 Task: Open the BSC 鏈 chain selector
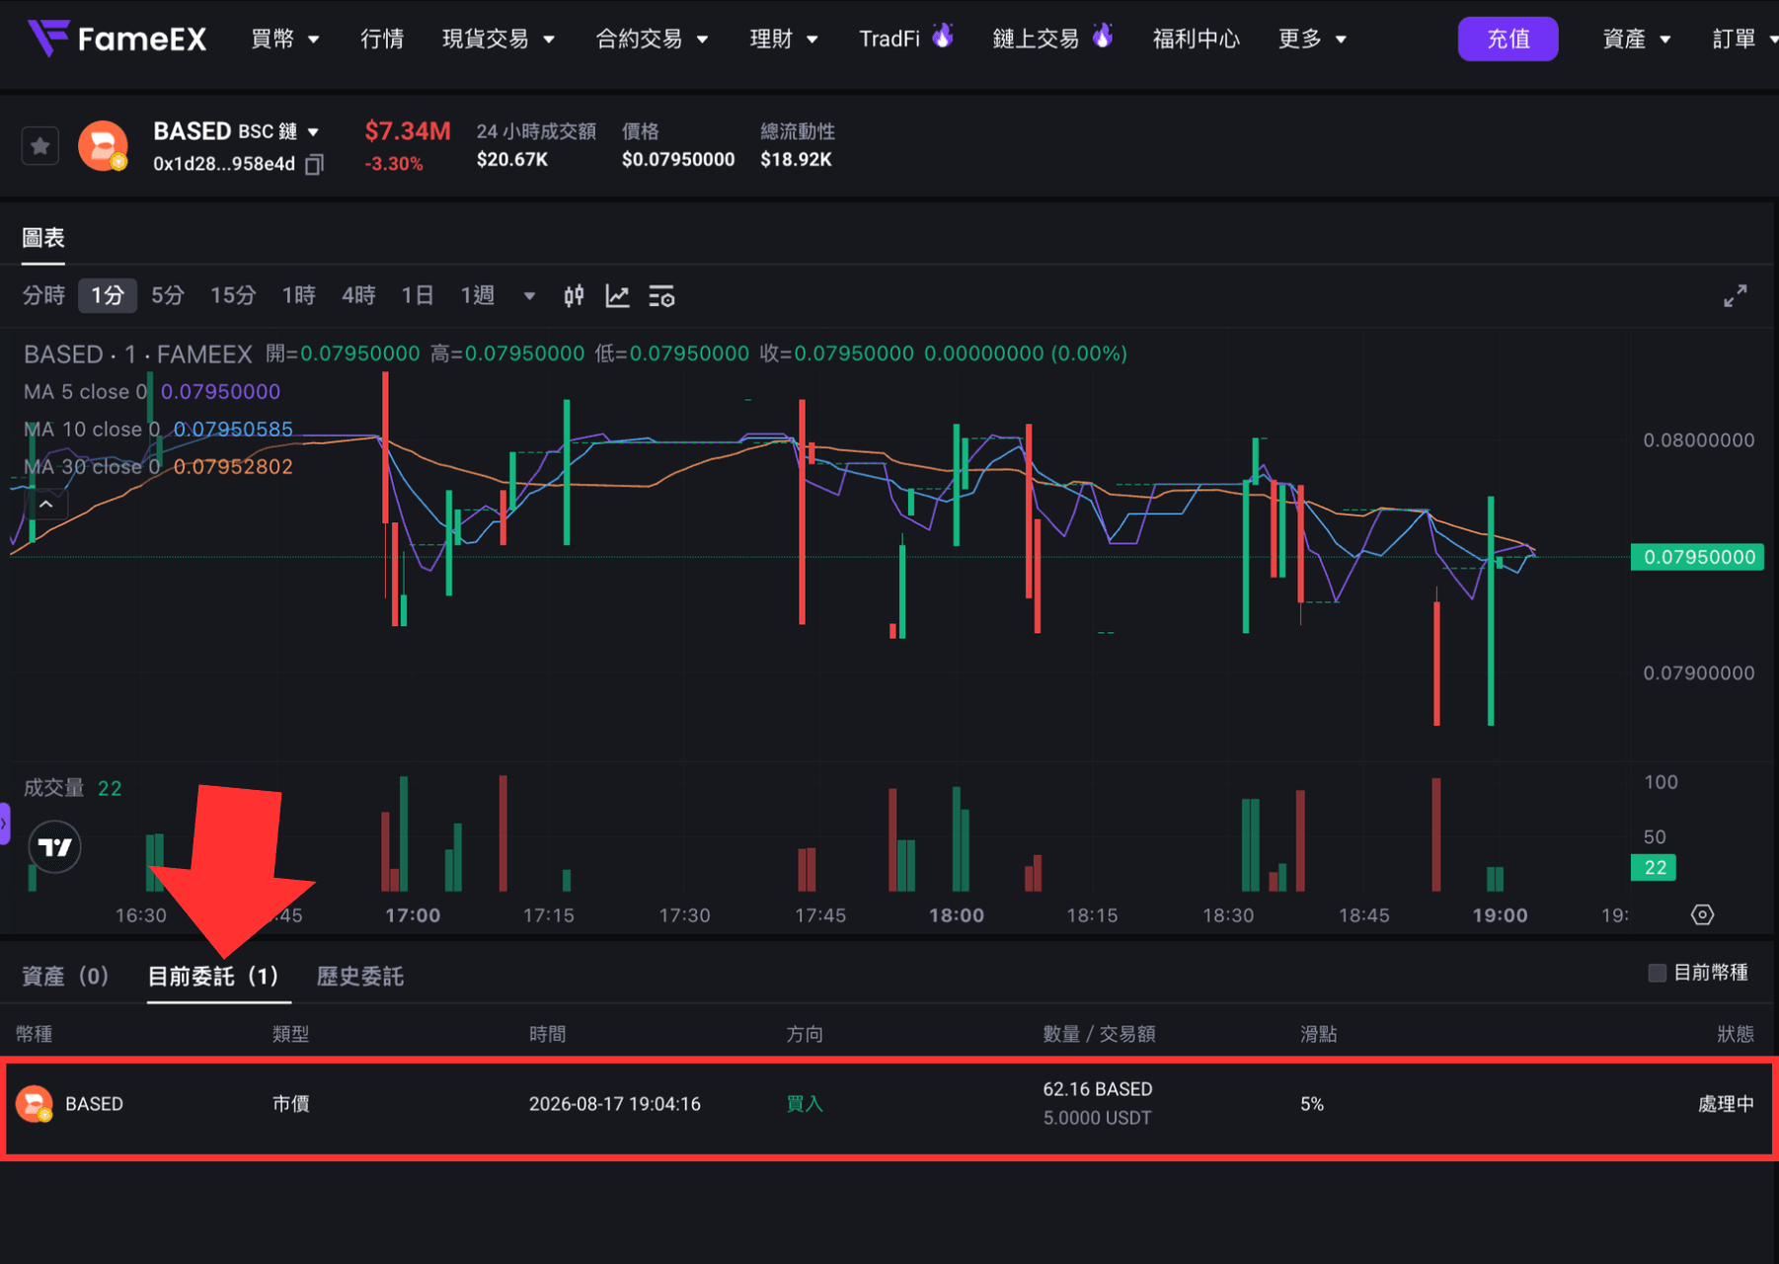click(x=278, y=131)
